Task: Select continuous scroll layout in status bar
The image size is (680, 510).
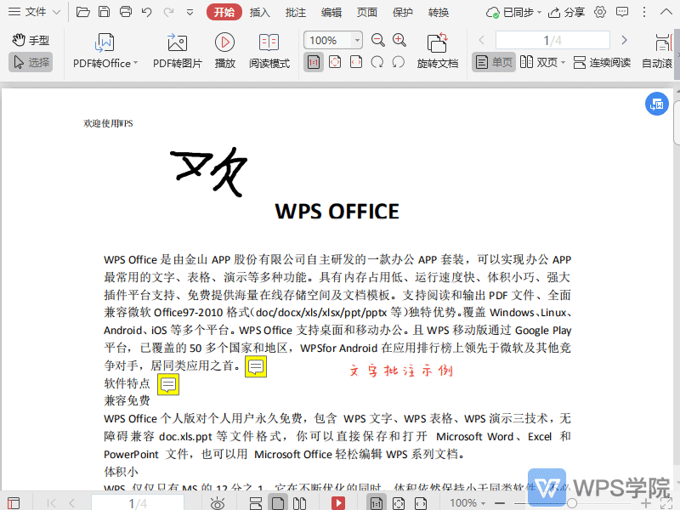Action: pos(256,503)
